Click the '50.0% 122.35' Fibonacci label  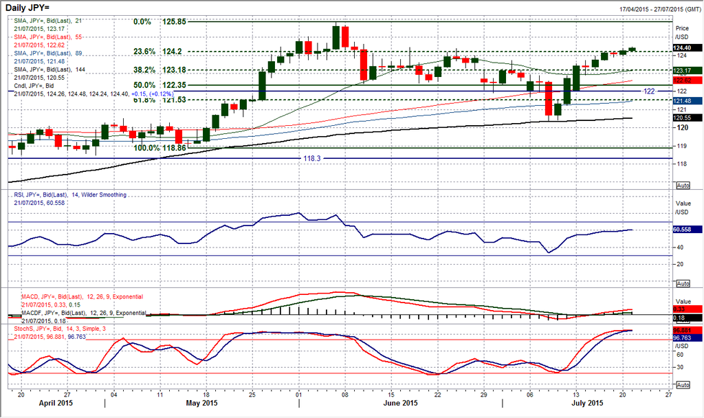click(x=159, y=85)
